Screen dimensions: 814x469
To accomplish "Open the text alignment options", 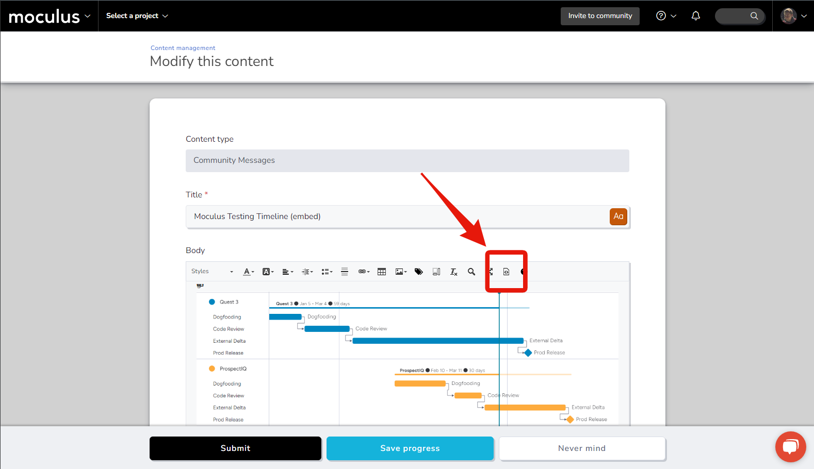I will tap(287, 272).
